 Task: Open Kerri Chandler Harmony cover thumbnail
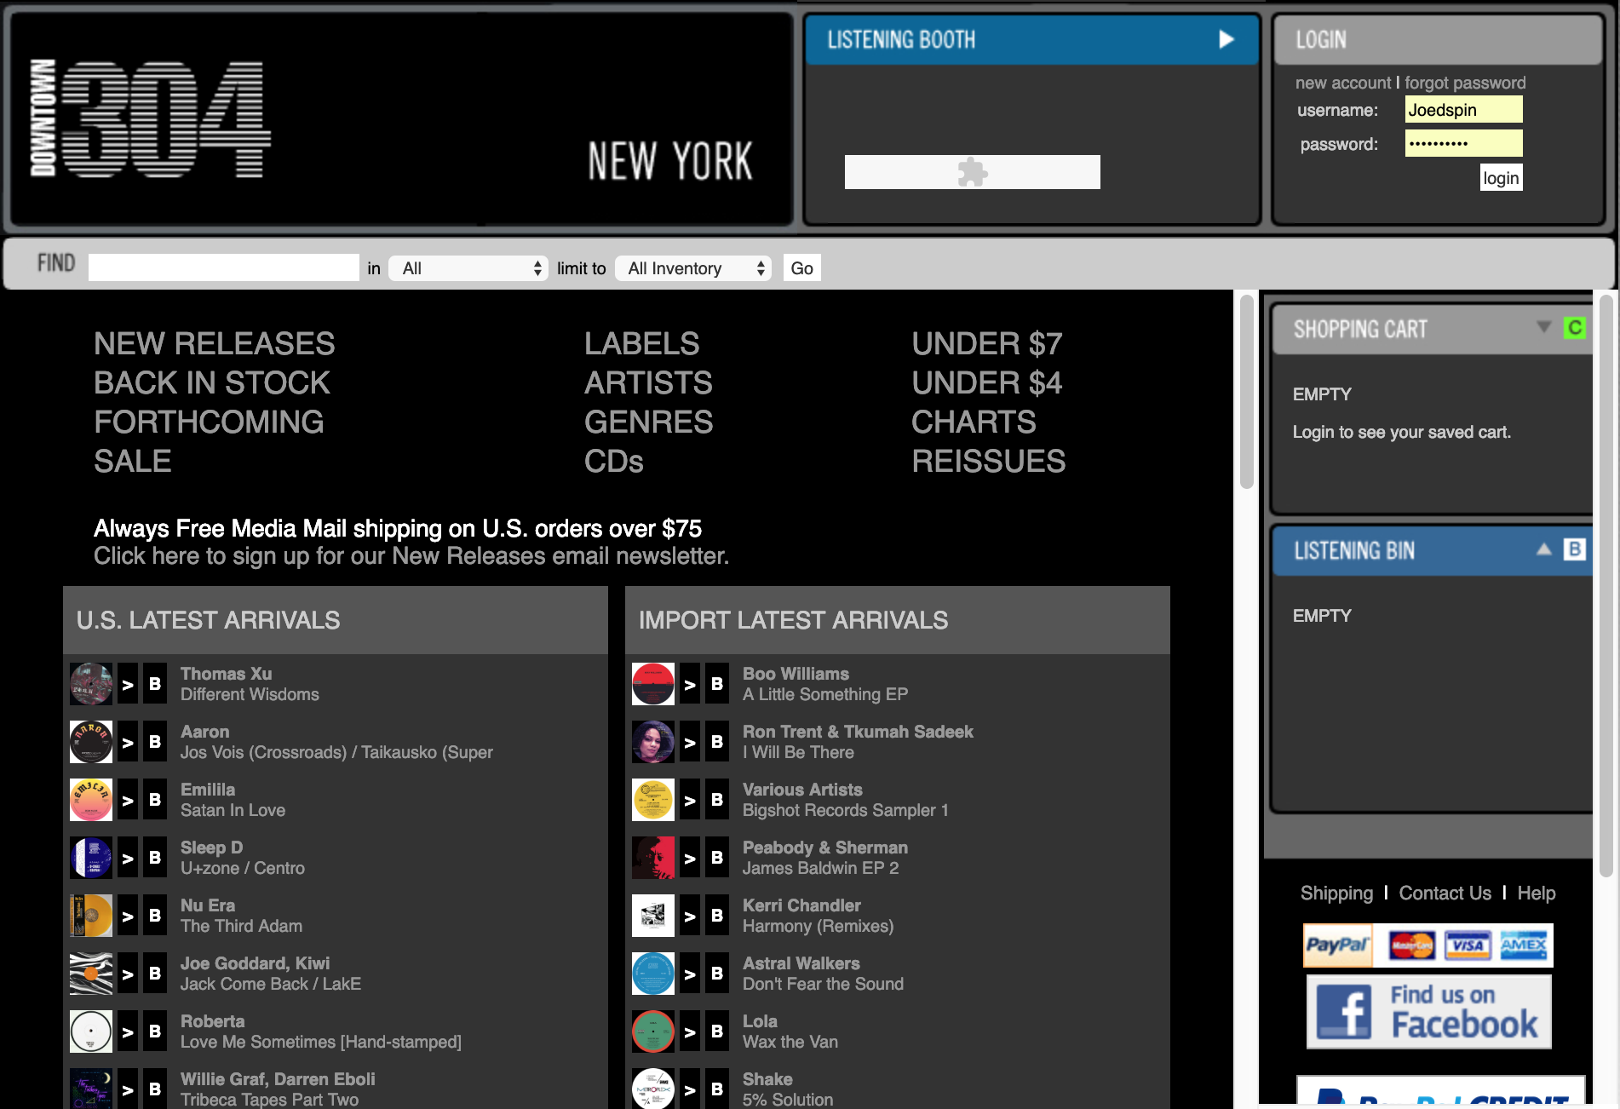click(x=653, y=916)
